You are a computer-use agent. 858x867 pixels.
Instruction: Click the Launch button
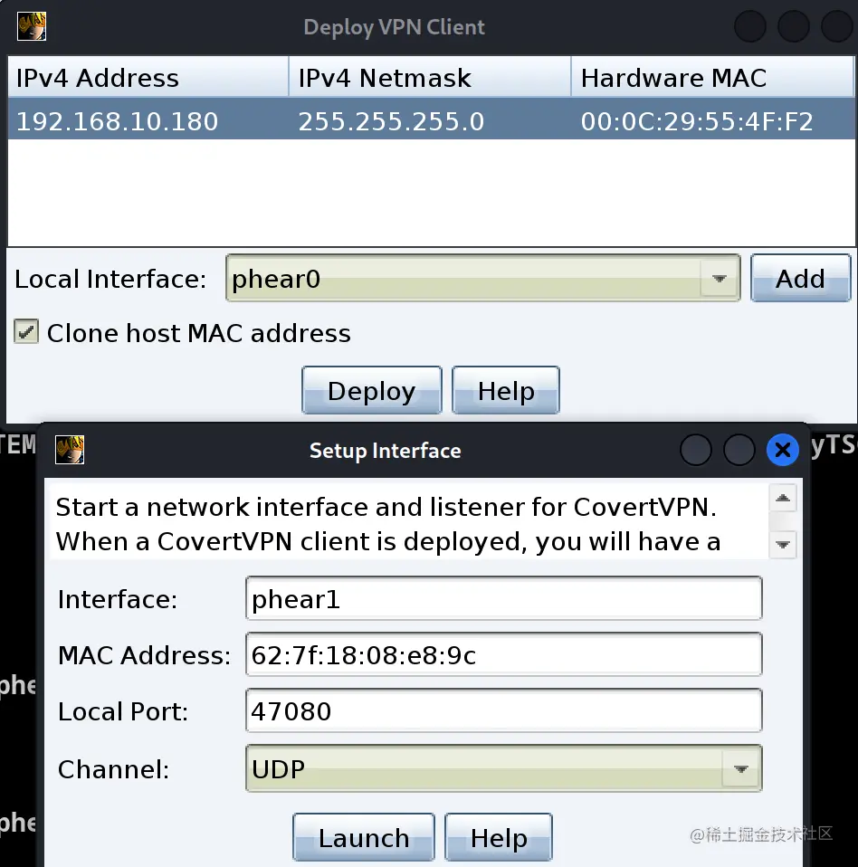(x=364, y=837)
